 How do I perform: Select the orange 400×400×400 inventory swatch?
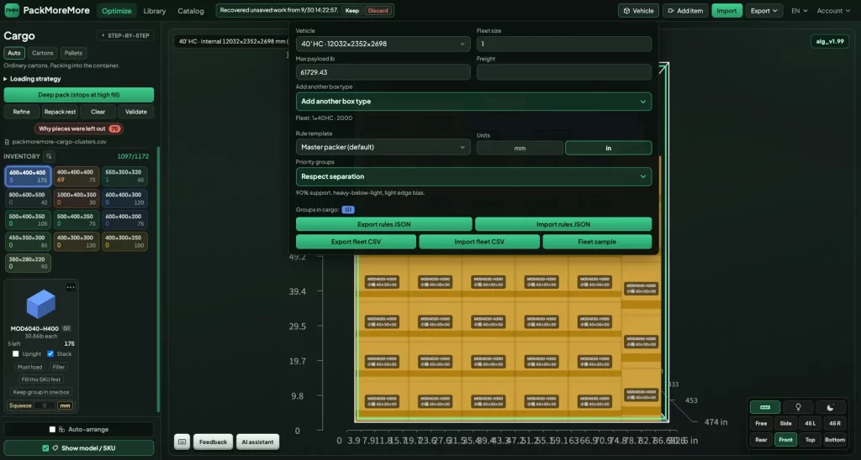pyautogui.click(x=77, y=176)
